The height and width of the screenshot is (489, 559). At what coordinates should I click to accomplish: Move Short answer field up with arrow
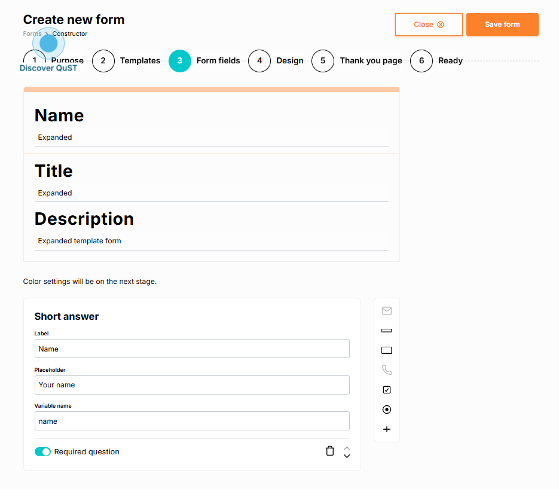pos(347,448)
